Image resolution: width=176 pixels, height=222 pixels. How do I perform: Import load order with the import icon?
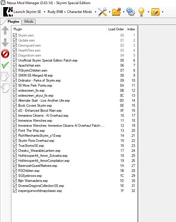point(5,88)
